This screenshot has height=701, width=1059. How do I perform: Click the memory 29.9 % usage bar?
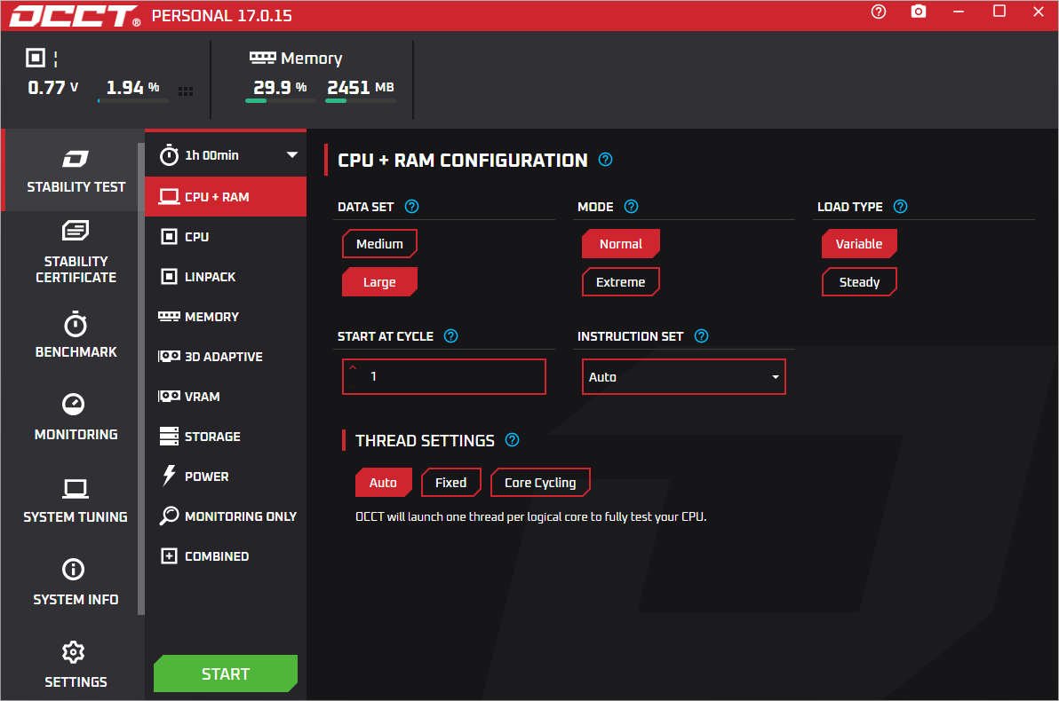click(x=280, y=100)
